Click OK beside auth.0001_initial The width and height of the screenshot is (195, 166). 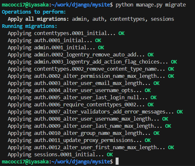click(x=98, y=41)
